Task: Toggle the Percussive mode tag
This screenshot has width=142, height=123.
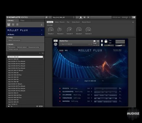Action: (12, 47)
